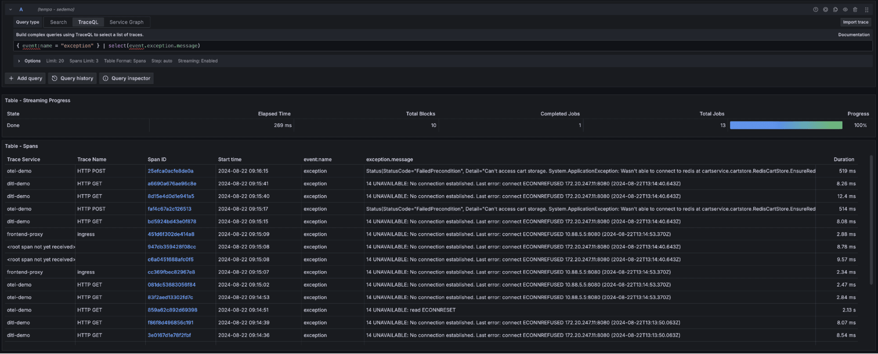Click the info icon in Query inspector

click(x=105, y=78)
